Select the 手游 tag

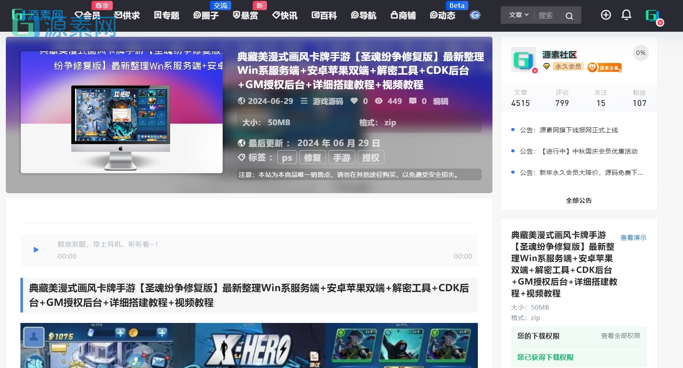[x=341, y=158]
